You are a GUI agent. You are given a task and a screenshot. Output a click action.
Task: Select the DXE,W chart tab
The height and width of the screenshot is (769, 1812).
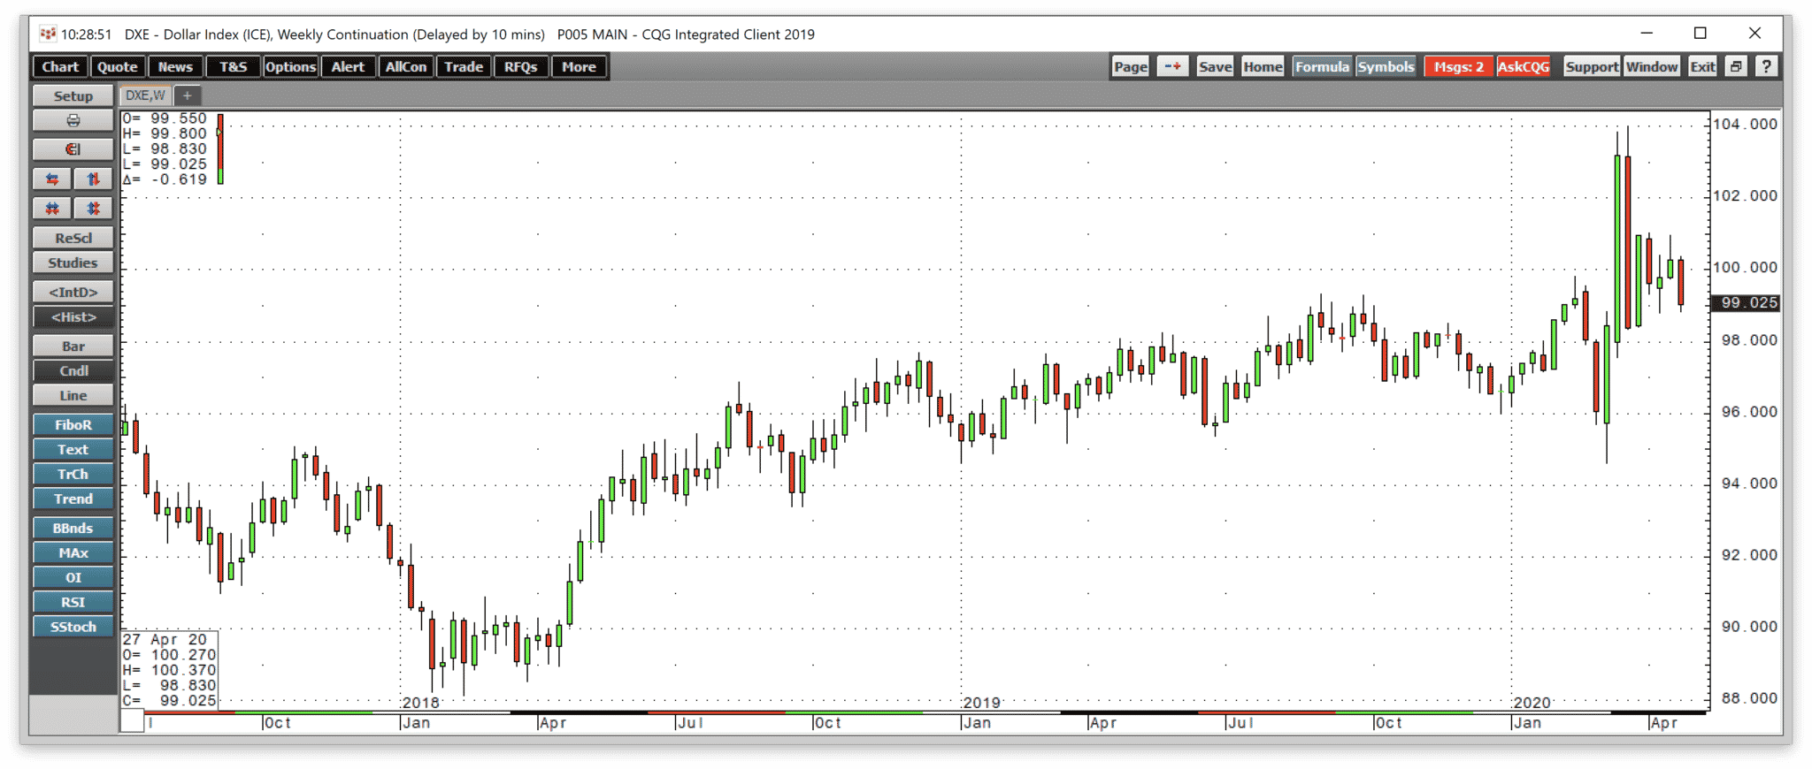click(145, 95)
